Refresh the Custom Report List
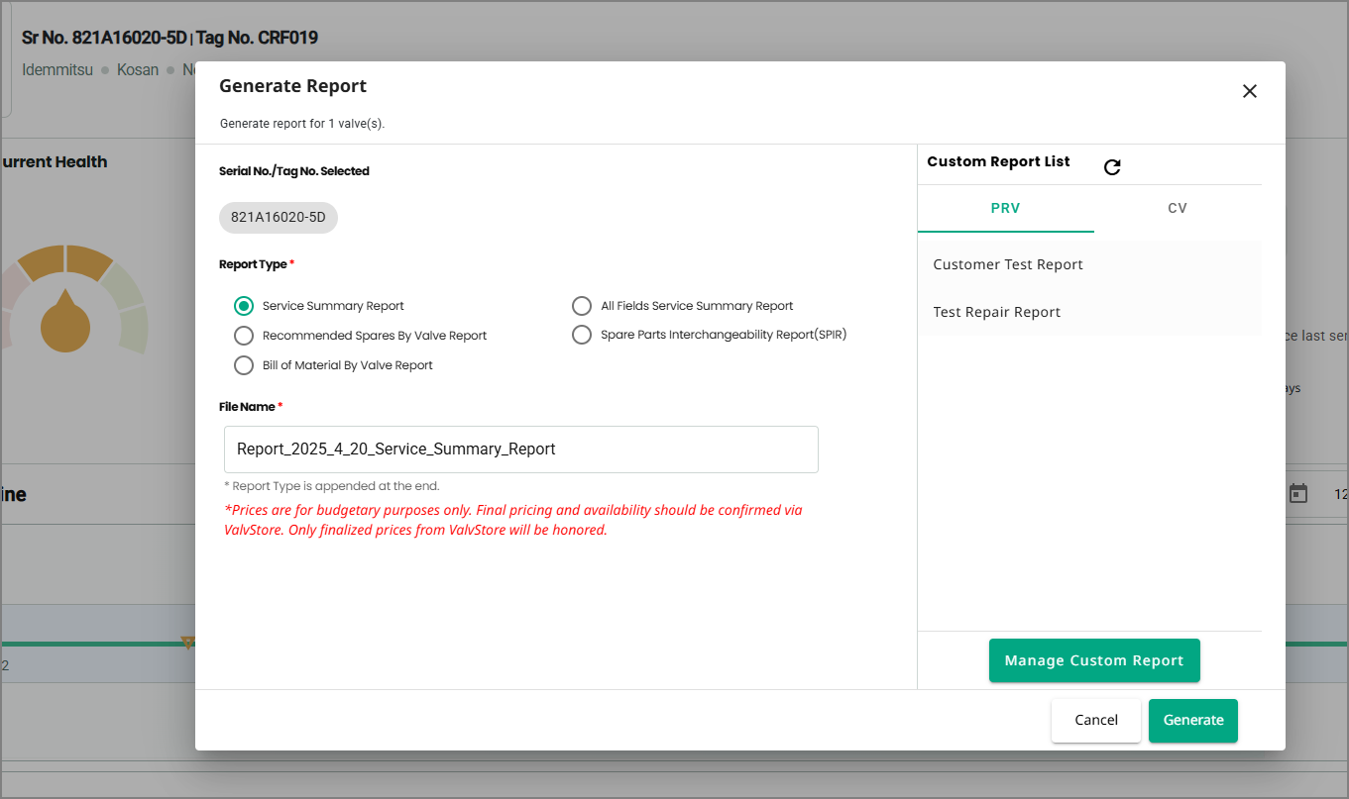 1112,167
